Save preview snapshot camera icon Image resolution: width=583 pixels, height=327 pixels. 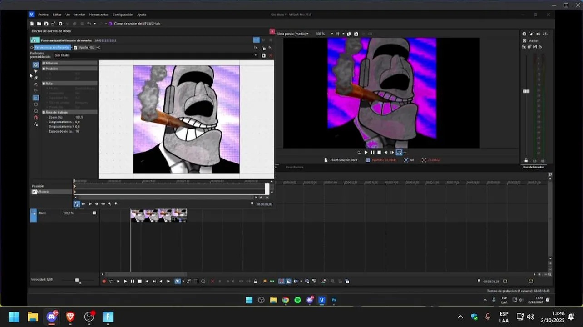356,34
